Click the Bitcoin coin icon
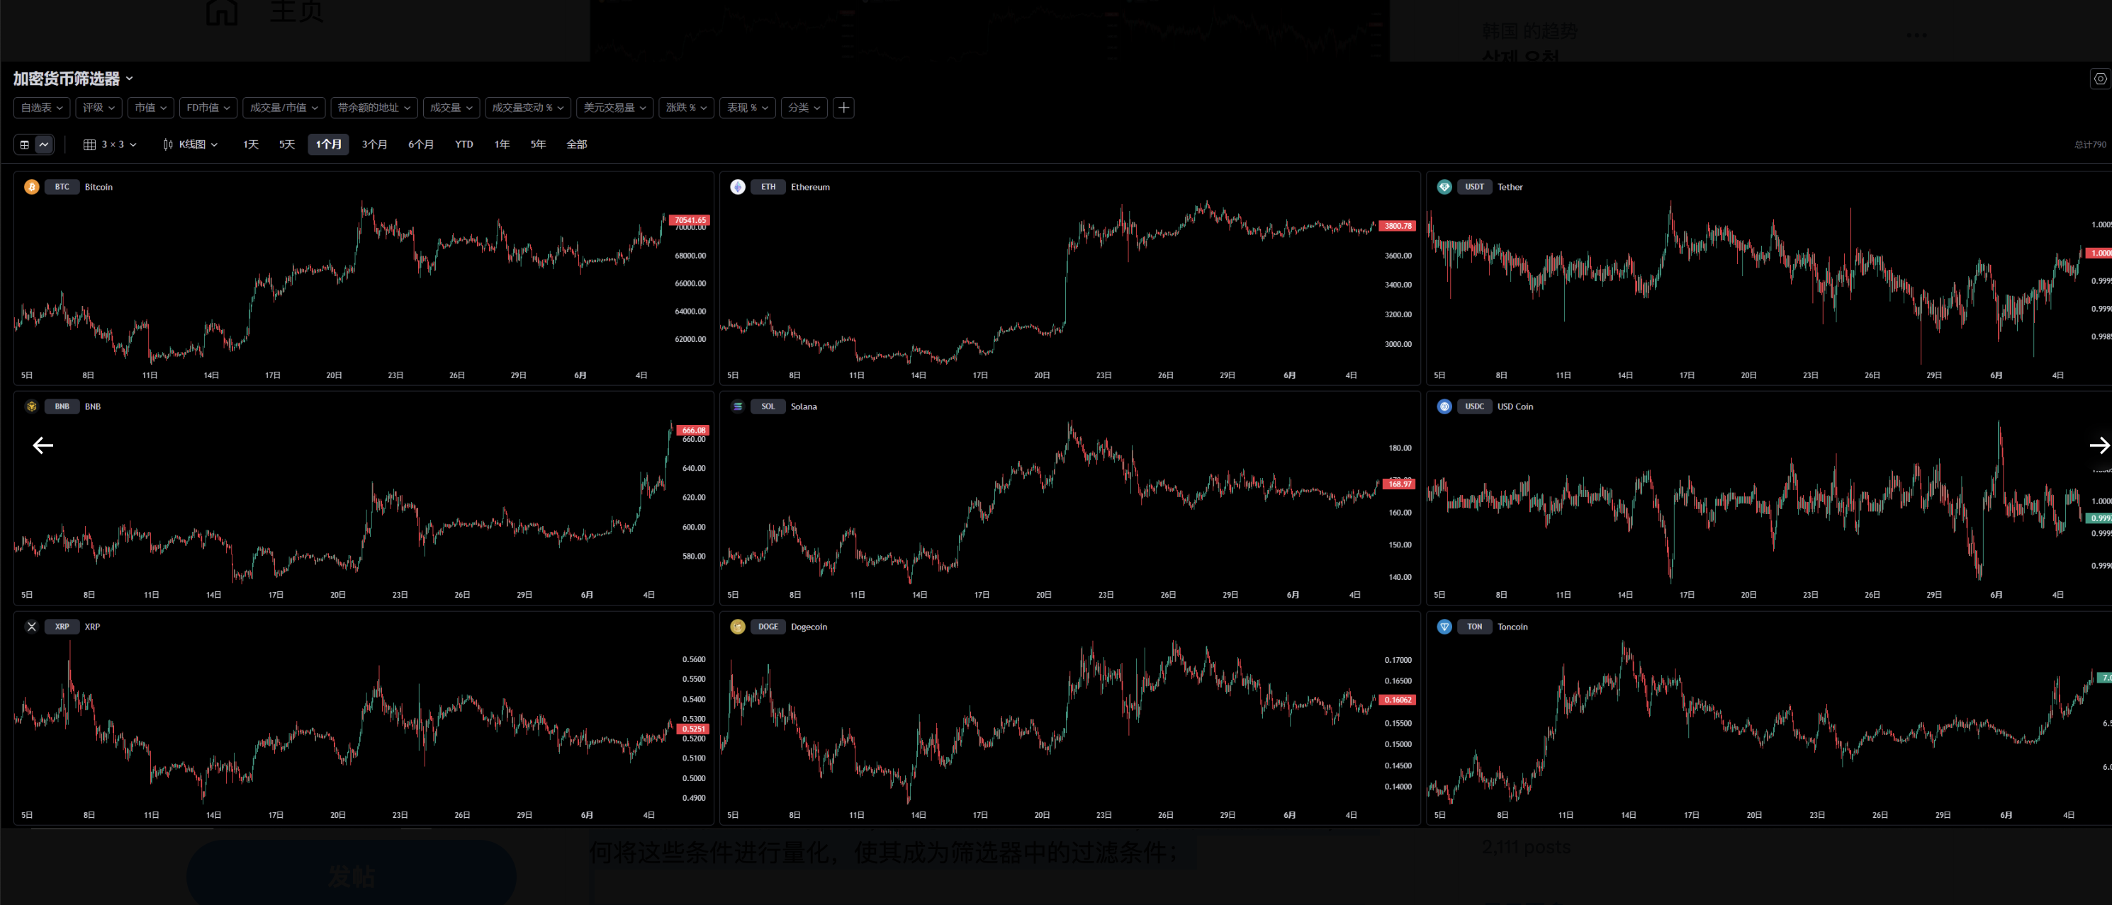The image size is (2112, 905). pos(31,187)
